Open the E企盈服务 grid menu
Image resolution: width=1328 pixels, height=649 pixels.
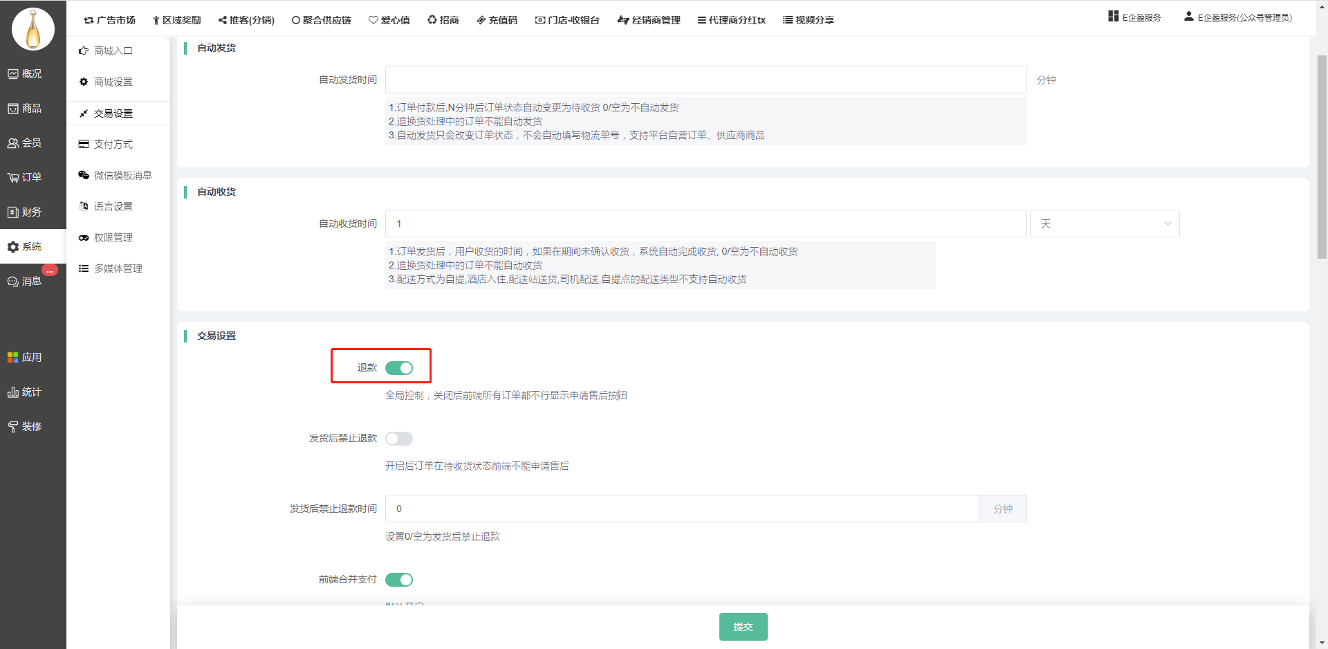[1134, 17]
